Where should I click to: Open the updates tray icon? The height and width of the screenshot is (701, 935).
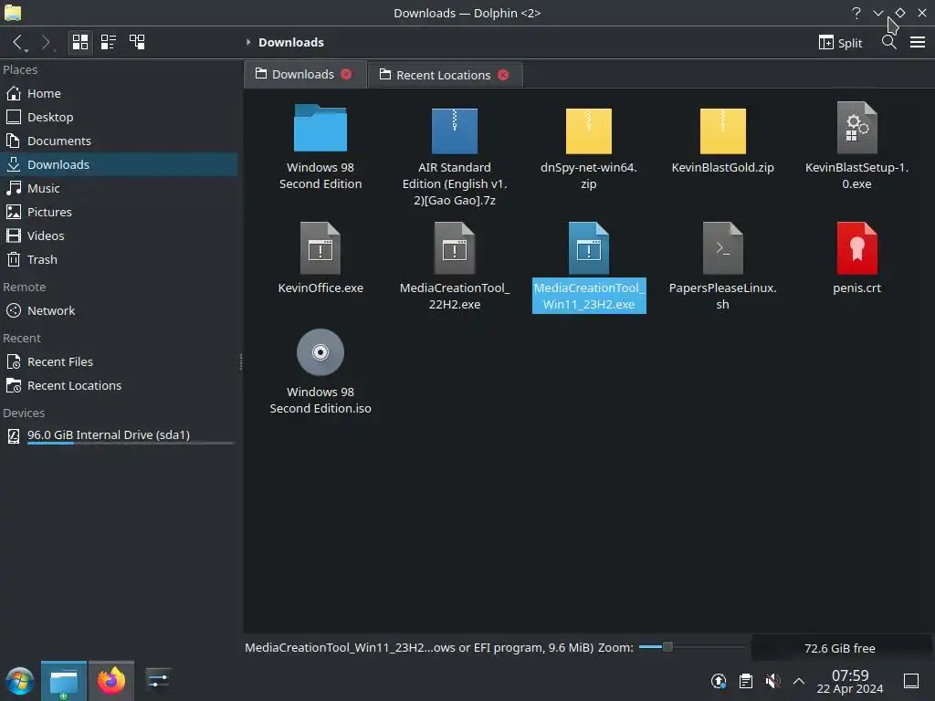tap(719, 681)
